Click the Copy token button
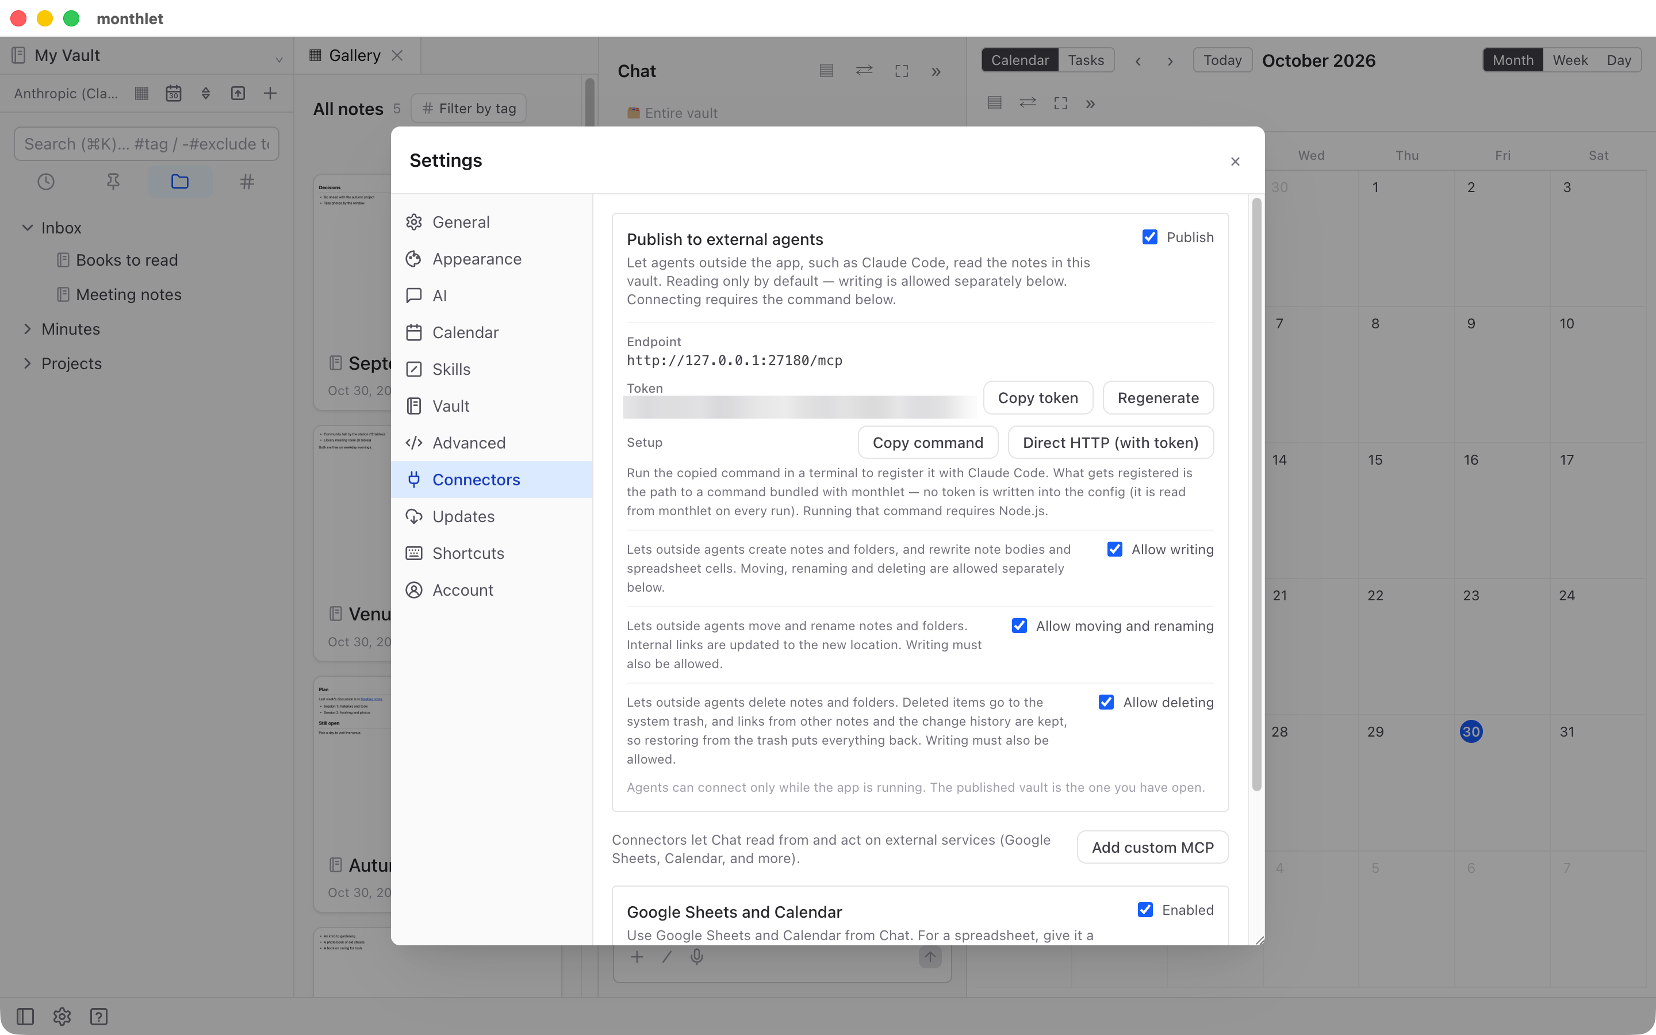1656x1035 pixels. click(1038, 398)
